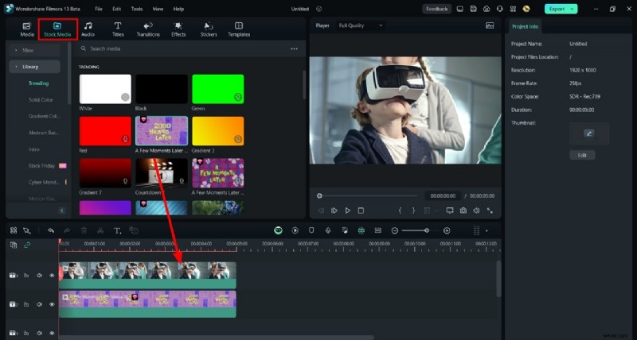637x340 pixels.
Task: Select the Intro category
Action: click(x=34, y=149)
